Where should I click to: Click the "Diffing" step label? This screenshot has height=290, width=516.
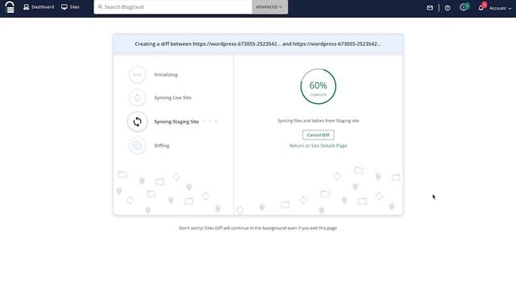point(161,145)
